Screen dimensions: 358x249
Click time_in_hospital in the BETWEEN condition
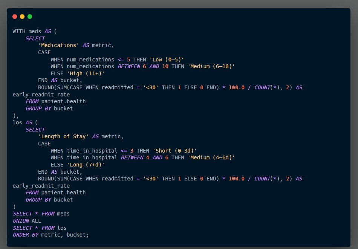(x=92, y=157)
